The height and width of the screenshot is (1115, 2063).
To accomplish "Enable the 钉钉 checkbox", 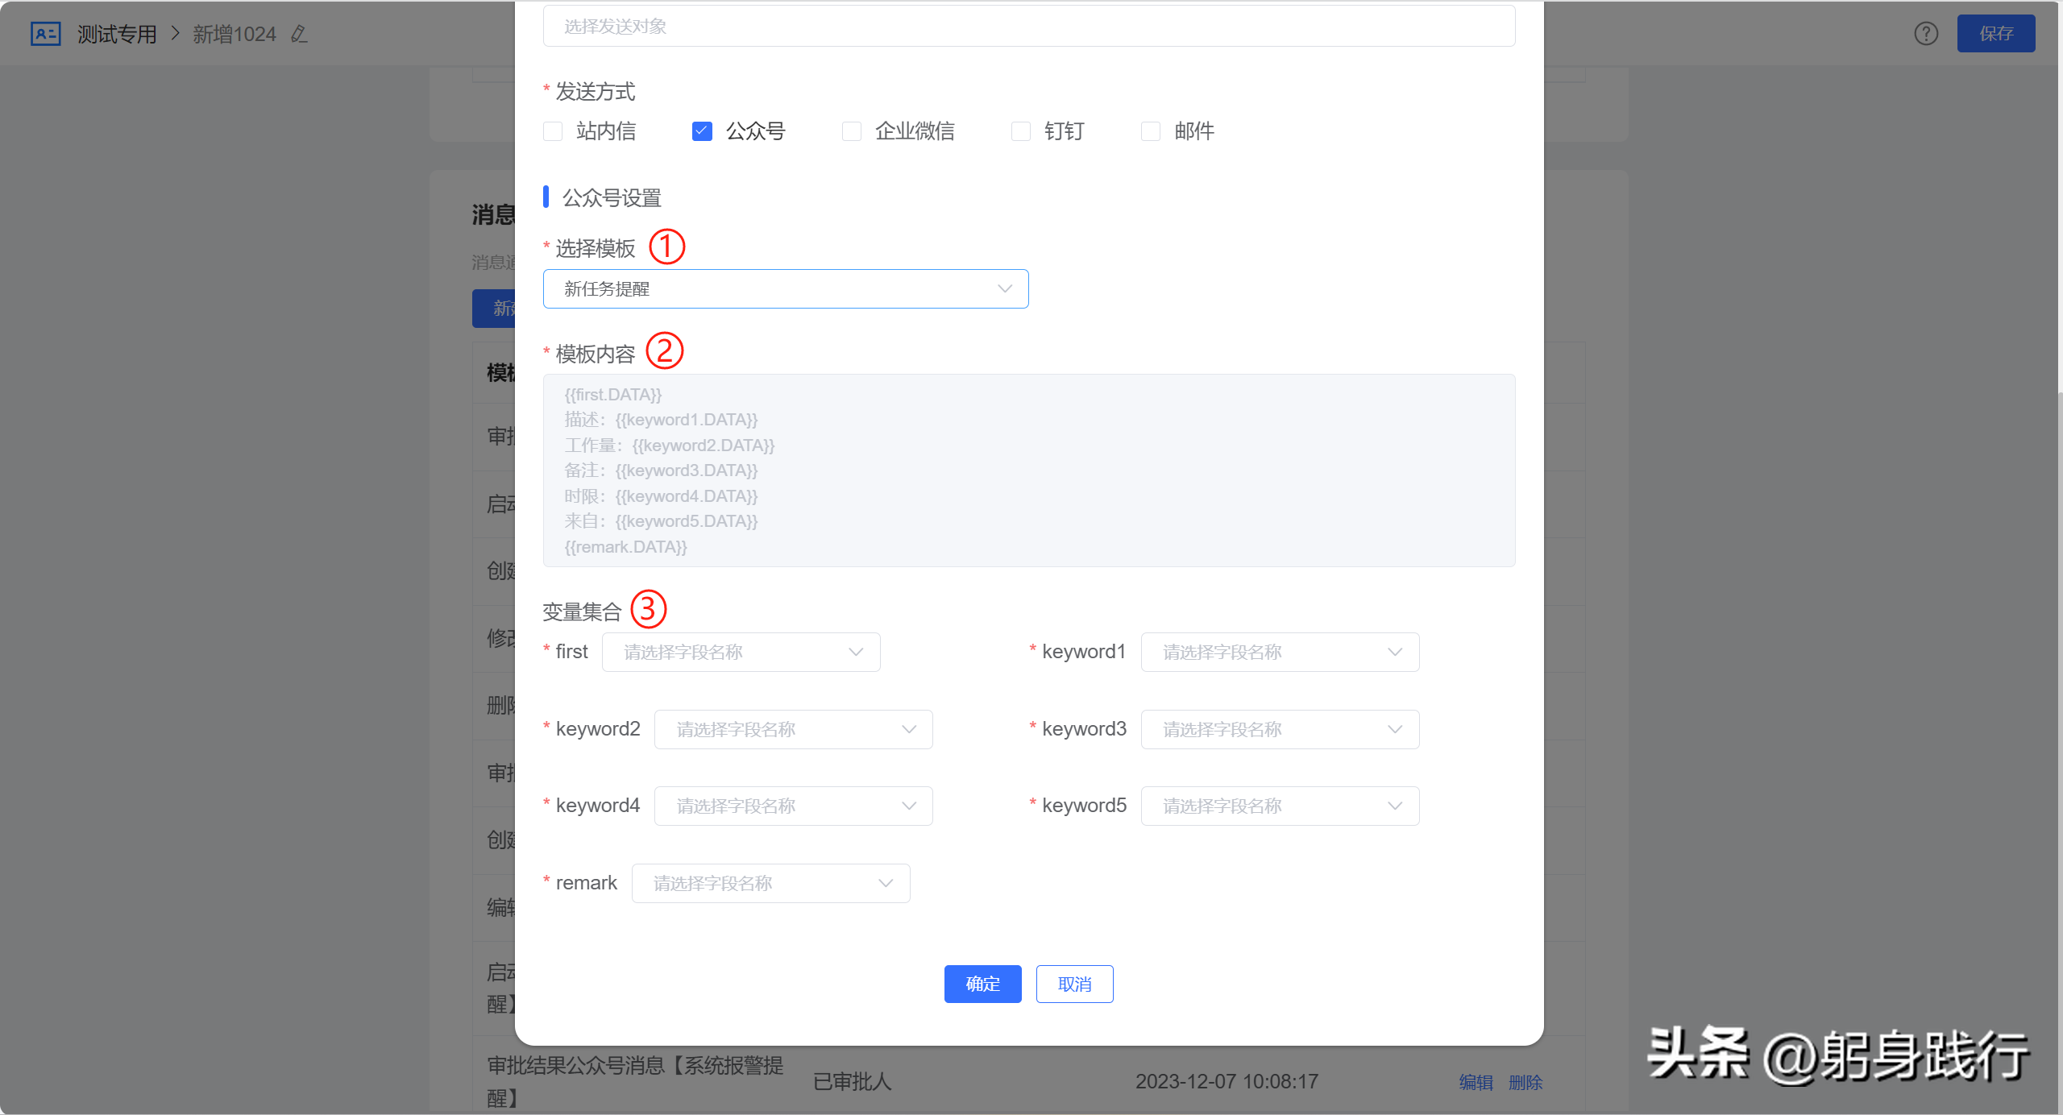I will pyautogui.click(x=1021, y=131).
